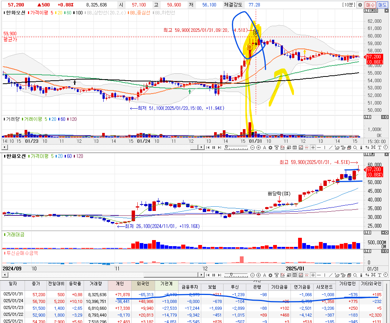Click scroll-left arrow under 10-minute chart
This screenshot has width=390, height=323.
(x=5, y=147)
